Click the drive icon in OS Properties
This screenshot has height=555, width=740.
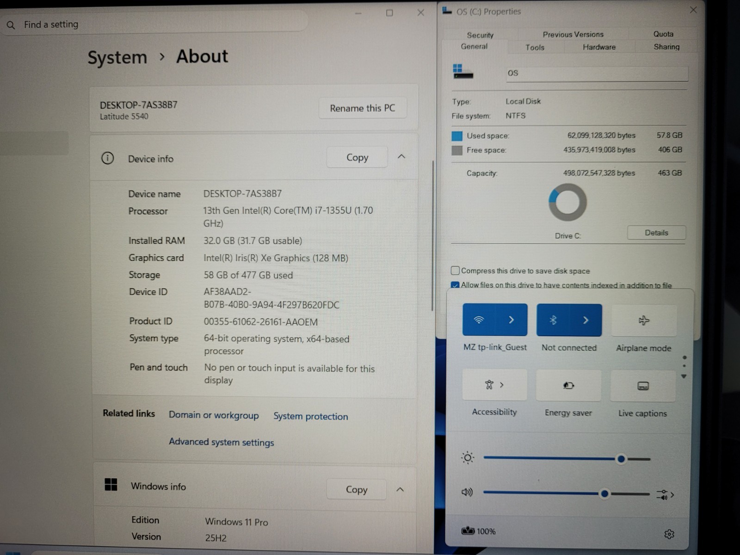click(462, 71)
